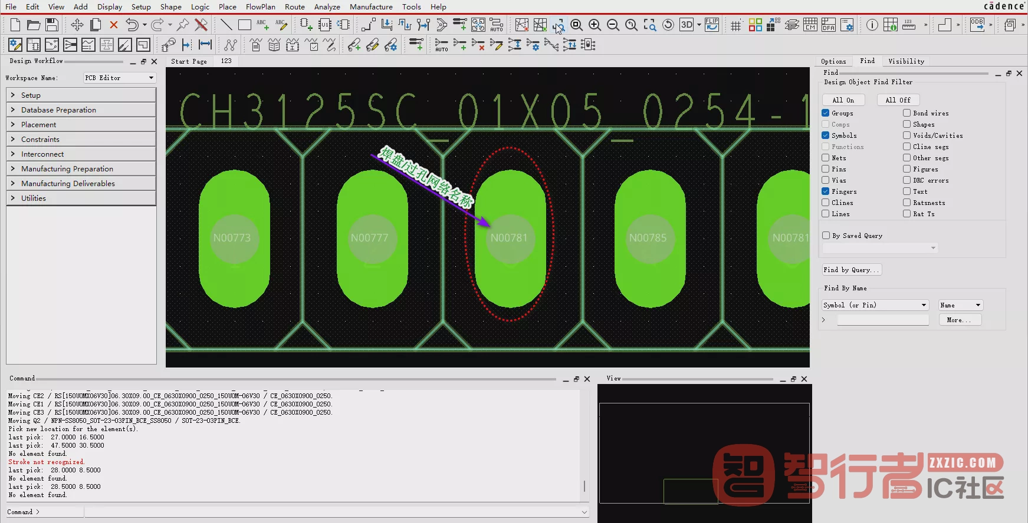
Task: Click the Save floppy disk icon
Action: click(52, 25)
